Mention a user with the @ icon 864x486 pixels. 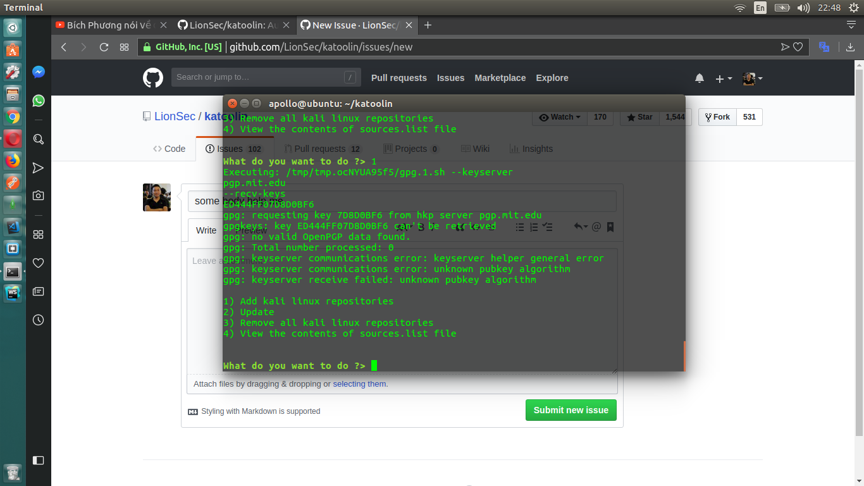(x=596, y=227)
